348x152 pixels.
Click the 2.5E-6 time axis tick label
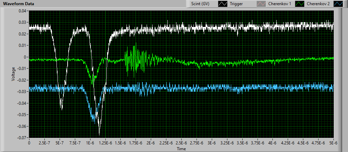pyautogui.click(x=181, y=142)
